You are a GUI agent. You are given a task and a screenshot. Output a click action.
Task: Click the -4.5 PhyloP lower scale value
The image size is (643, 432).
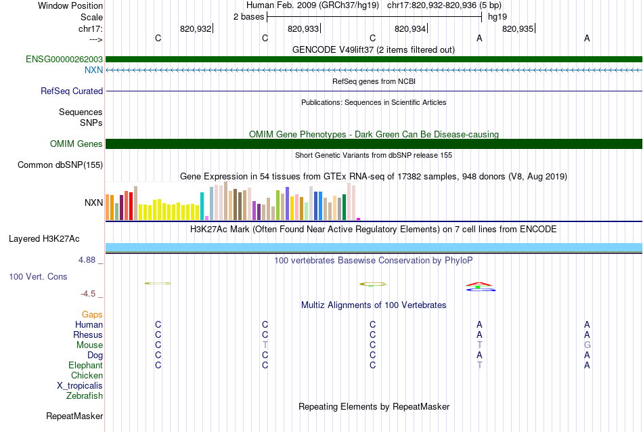click(88, 294)
